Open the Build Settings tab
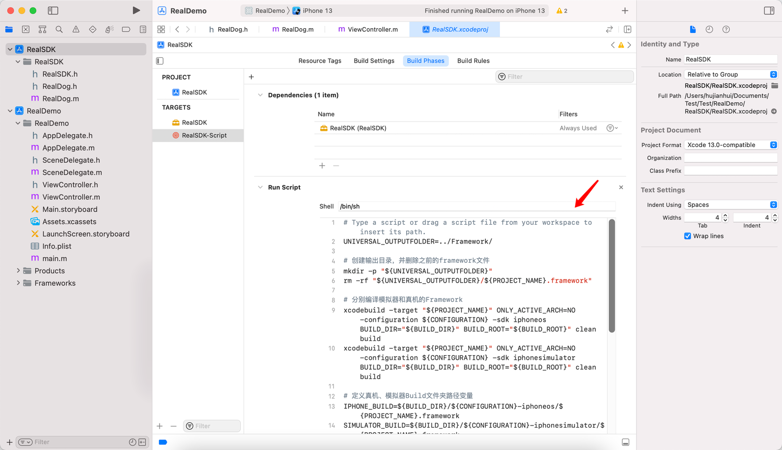Image resolution: width=782 pixels, height=450 pixels. coord(374,61)
